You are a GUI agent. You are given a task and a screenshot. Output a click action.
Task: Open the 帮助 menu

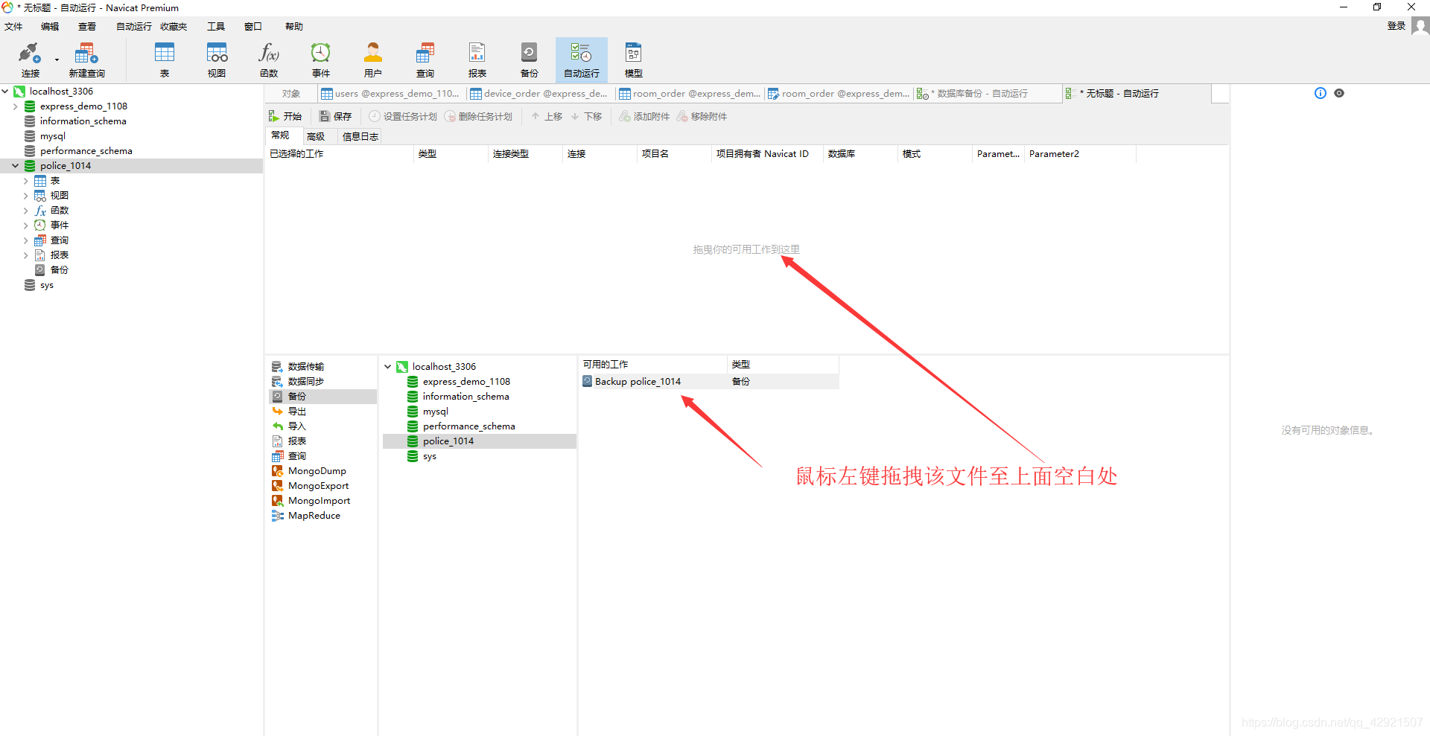coord(294,27)
